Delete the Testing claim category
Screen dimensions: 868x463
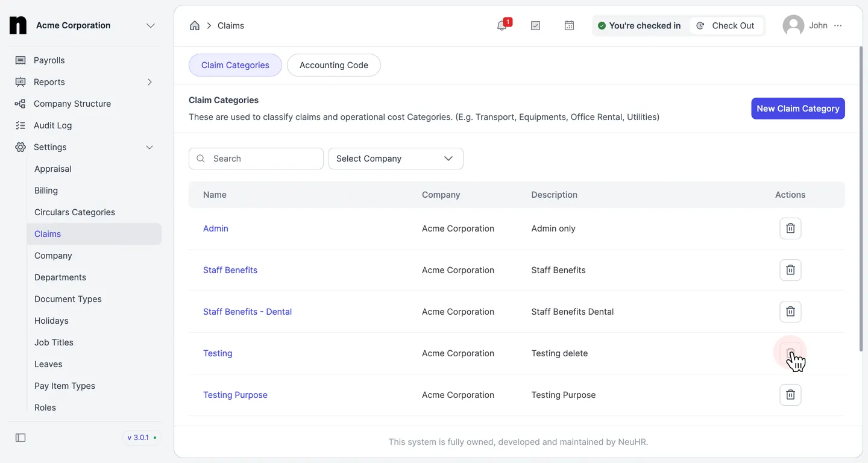pos(790,353)
